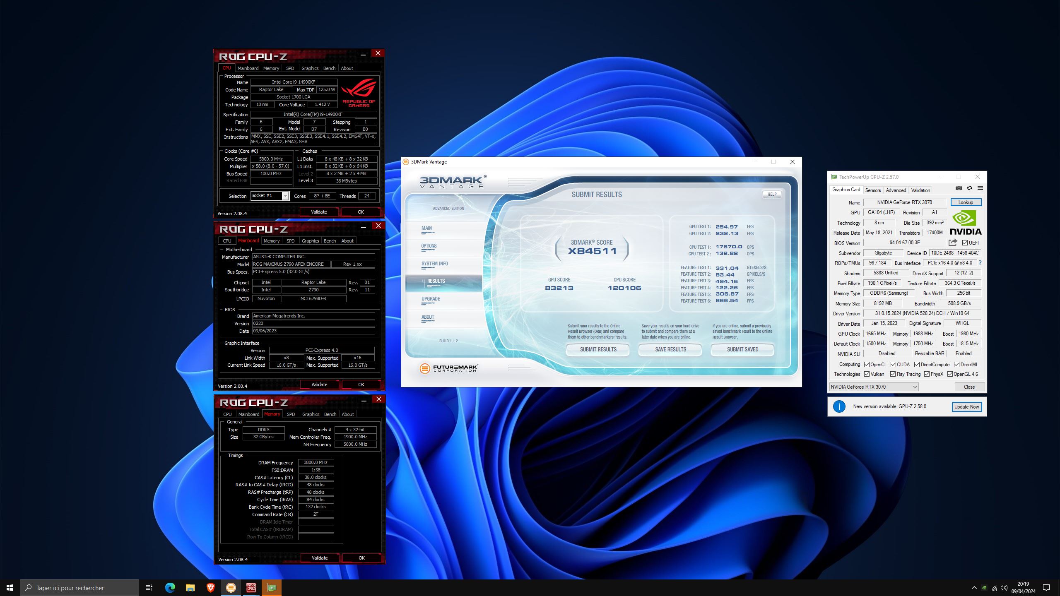Click Update Now button in GPU-Z
The height and width of the screenshot is (596, 1060).
point(966,407)
